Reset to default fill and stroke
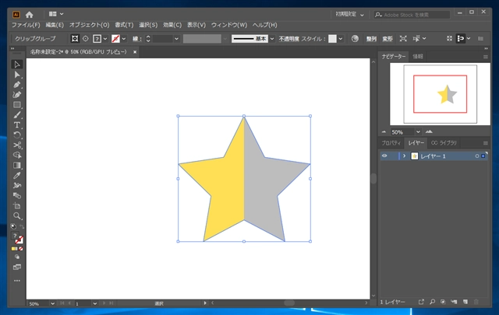 (13, 226)
